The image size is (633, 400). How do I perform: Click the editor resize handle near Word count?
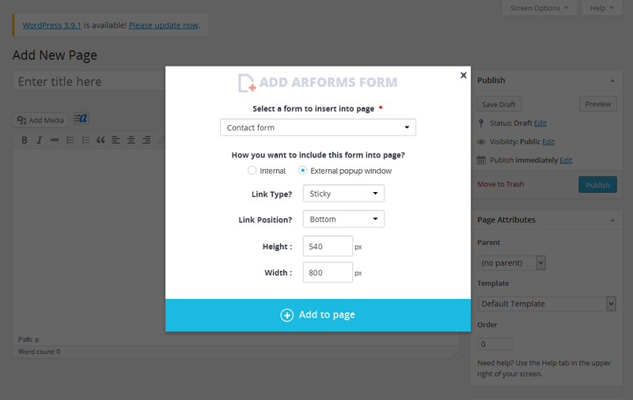(x=454, y=353)
